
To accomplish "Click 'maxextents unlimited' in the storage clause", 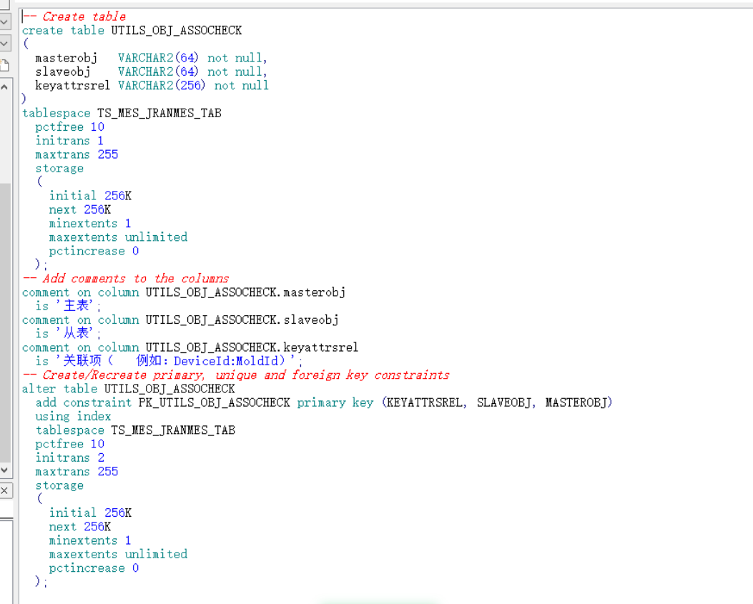I will [x=117, y=237].
